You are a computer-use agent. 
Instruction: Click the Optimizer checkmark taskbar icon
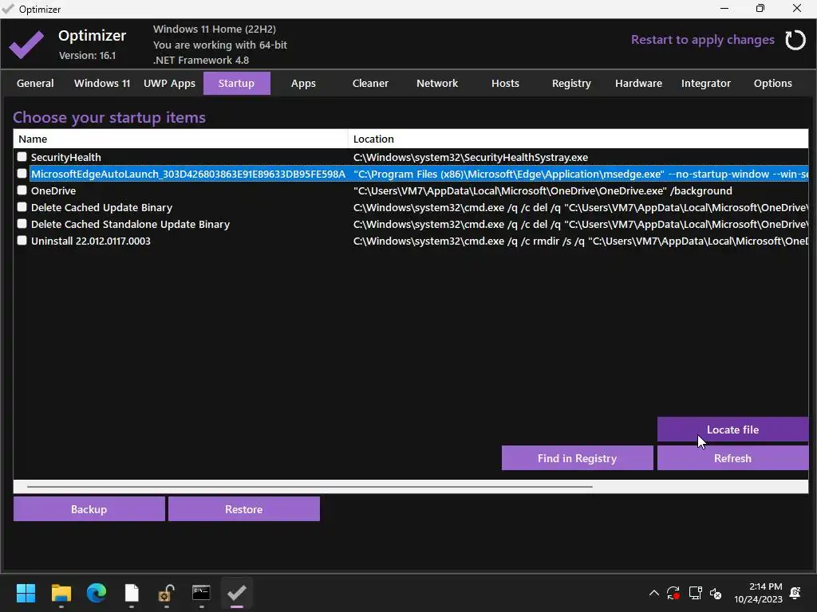click(236, 593)
